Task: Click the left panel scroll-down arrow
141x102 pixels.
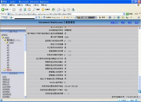Action: [25, 97]
